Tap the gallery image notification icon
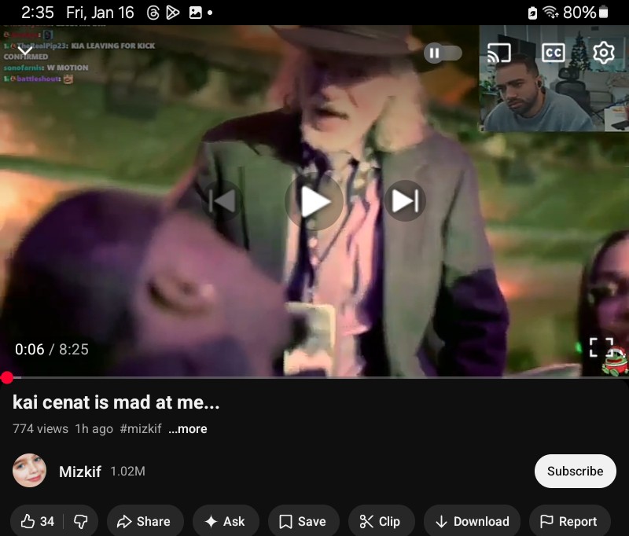 tap(195, 13)
